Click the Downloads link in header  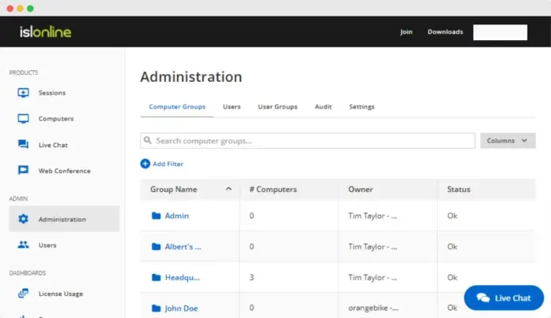pos(445,32)
